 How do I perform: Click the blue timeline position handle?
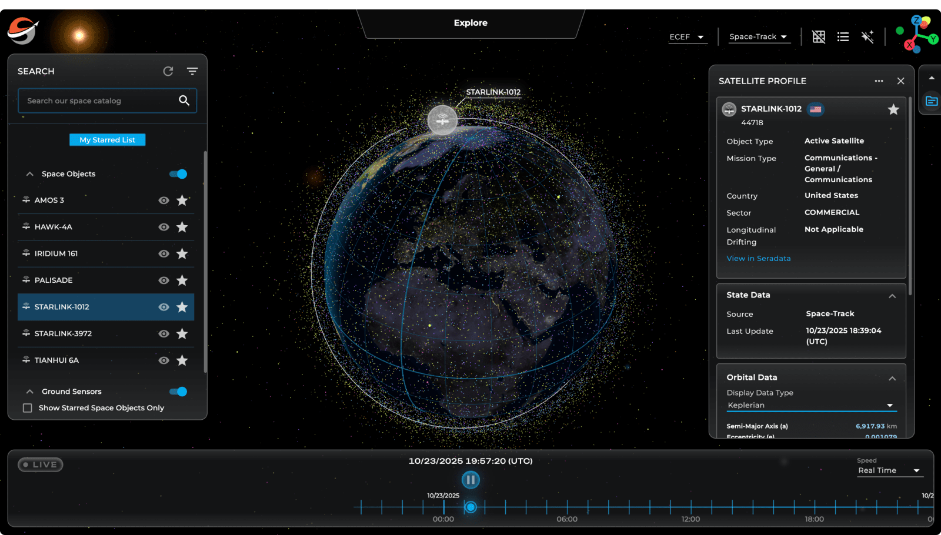click(470, 507)
